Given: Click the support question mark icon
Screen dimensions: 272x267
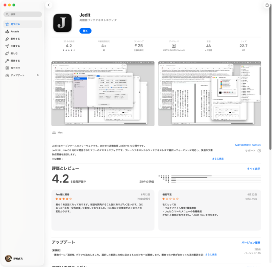Looking at the screenshot, I should pos(259,151).
